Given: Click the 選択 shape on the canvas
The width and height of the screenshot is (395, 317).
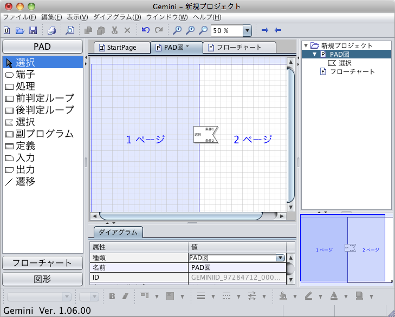Looking at the screenshot, I should point(205,135).
